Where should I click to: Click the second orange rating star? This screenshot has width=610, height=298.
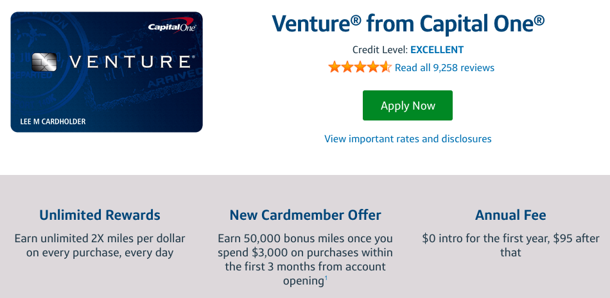[347, 67]
